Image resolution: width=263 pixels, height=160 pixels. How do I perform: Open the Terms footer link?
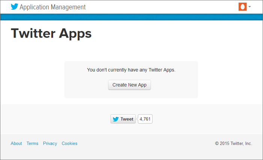32,143
